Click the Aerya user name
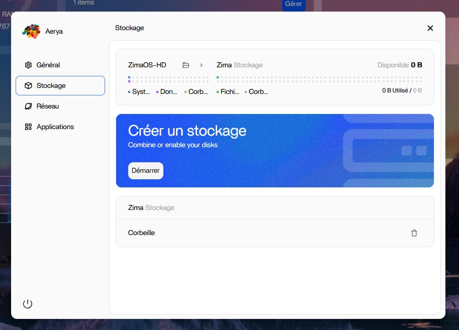Viewport: 459px width, 330px height. [x=54, y=31]
